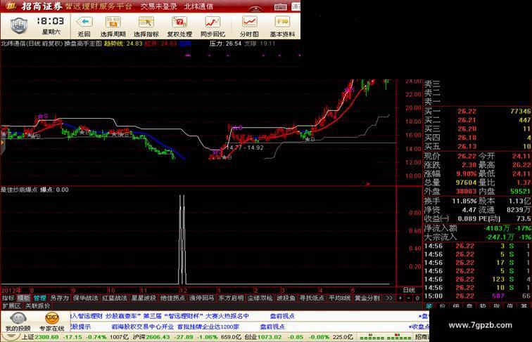Image resolution: width=532 pixels, height=342 pixels.
Task: Click 换手 11.85% value
Action: [x=464, y=201]
